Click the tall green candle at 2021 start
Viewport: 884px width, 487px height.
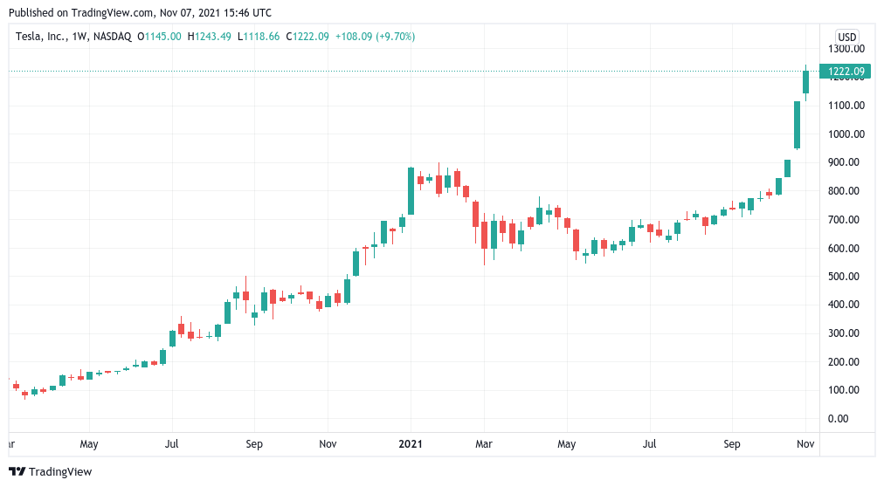tap(411, 191)
